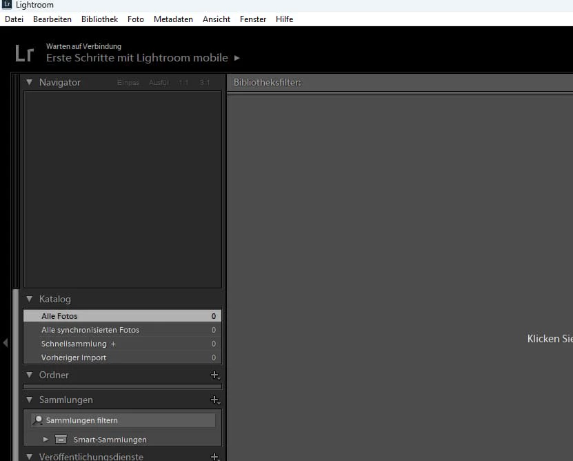Collapse the Veröffentlichungsdienste panel
This screenshot has height=461, width=573.
click(x=30, y=456)
